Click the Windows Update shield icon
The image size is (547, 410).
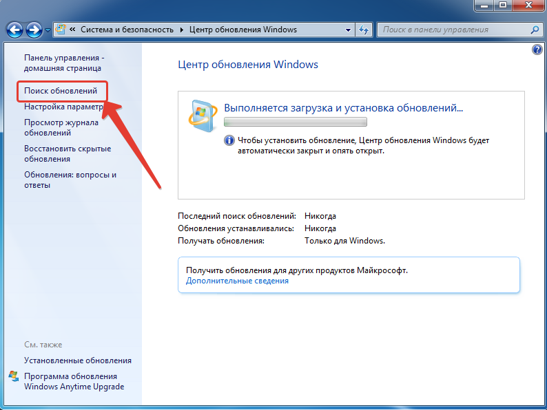click(x=203, y=116)
